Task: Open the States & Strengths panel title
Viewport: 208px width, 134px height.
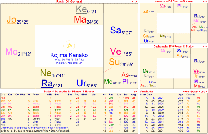Action: (69, 92)
